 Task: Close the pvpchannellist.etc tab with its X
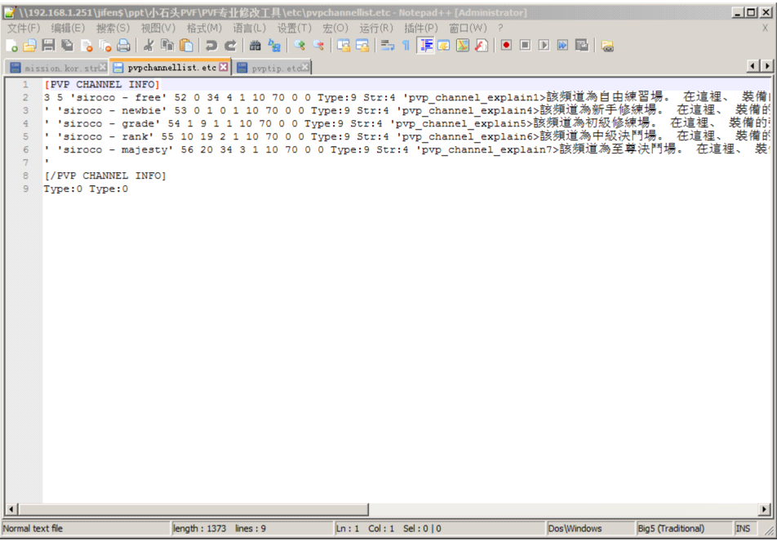click(x=224, y=67)
